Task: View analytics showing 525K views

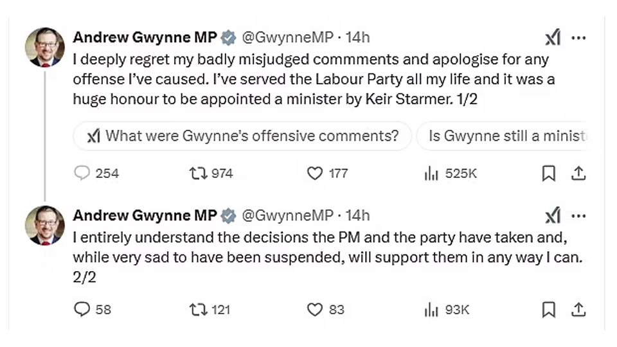Action: point(431,173)
